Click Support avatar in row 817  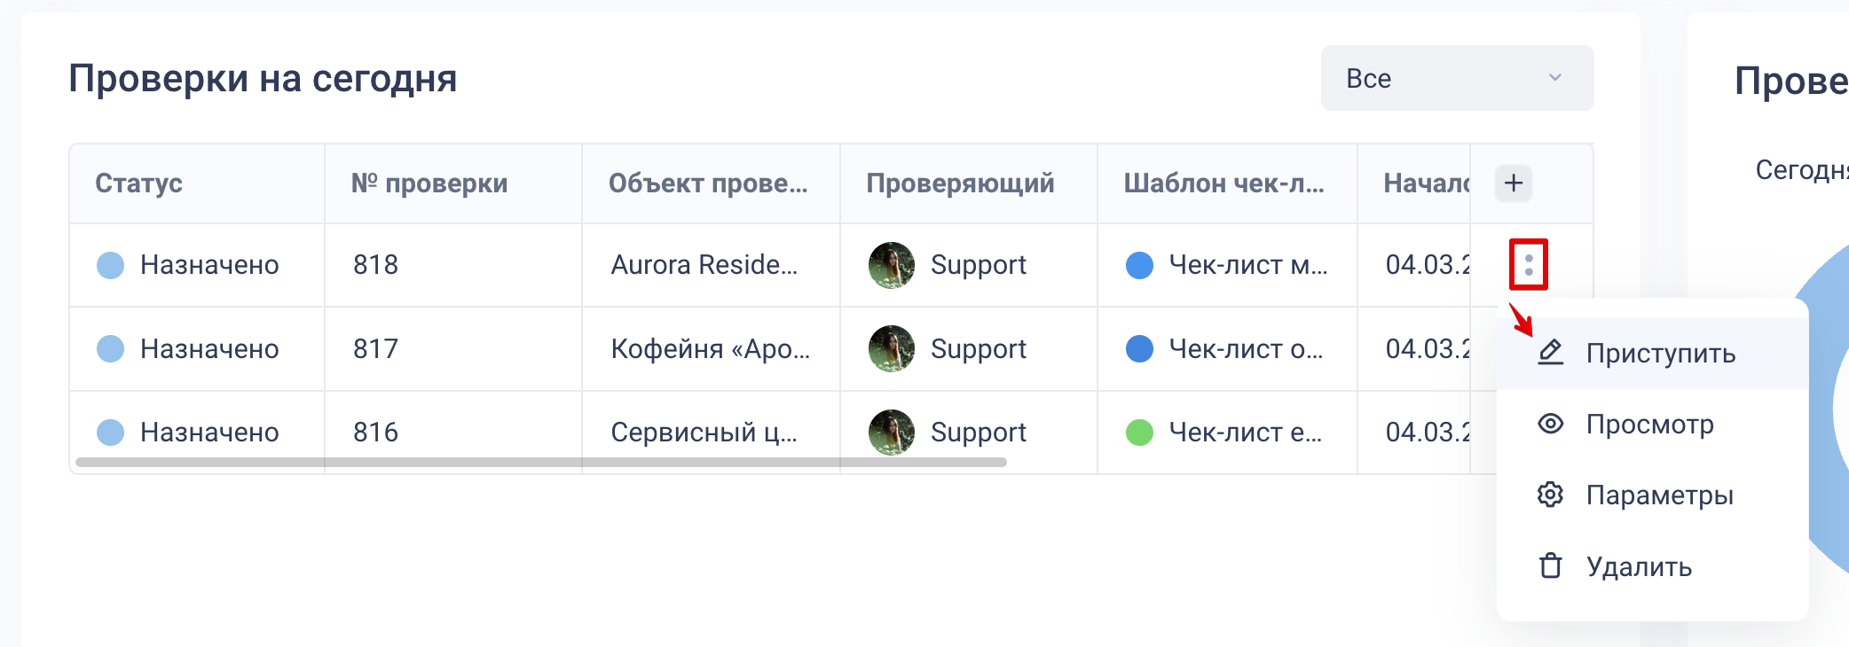pyautogui.click(x=891, y=348)
